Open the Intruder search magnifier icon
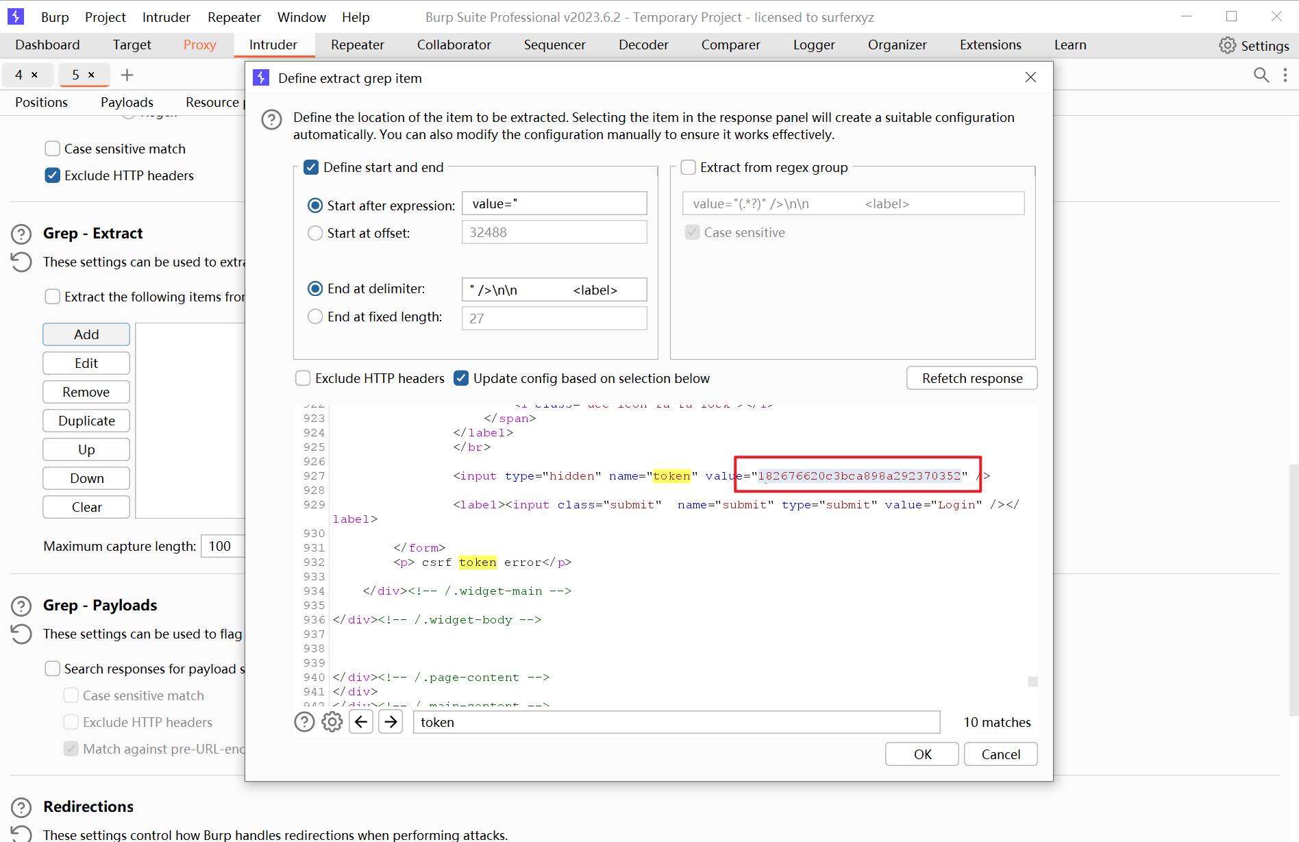 tap(1261, 75)
